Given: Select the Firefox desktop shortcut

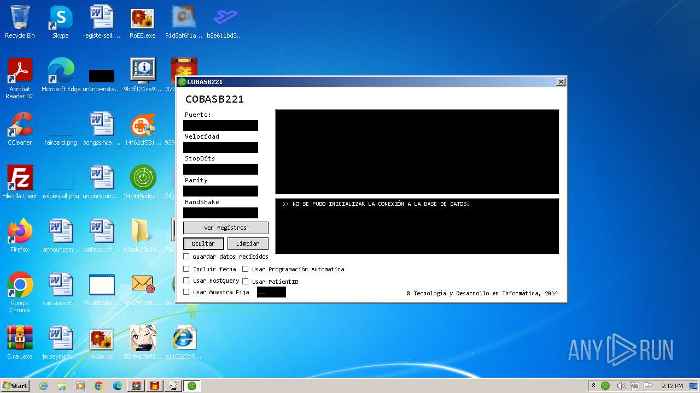Looking at the screenshot, I should pyautogui.click(x=20, y=236).
